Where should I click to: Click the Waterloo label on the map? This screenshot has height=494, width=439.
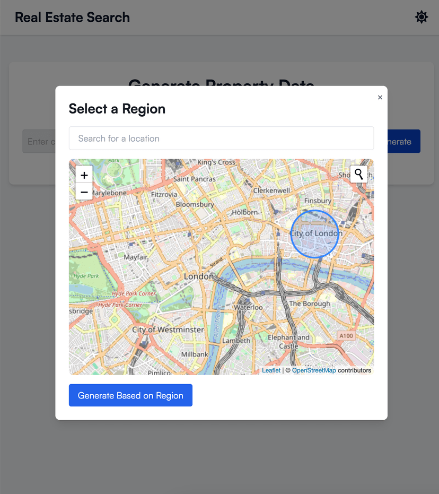pos(249,307)
